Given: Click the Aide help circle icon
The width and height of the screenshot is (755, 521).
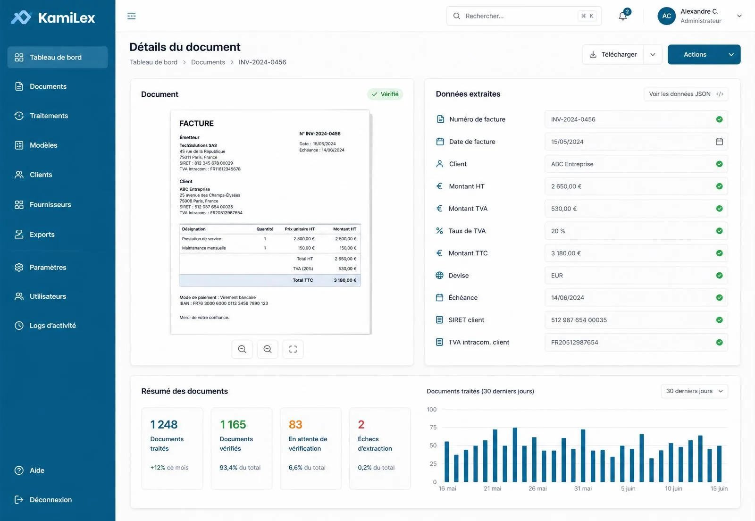Looking at the screenshot, I should pos(19,471).
